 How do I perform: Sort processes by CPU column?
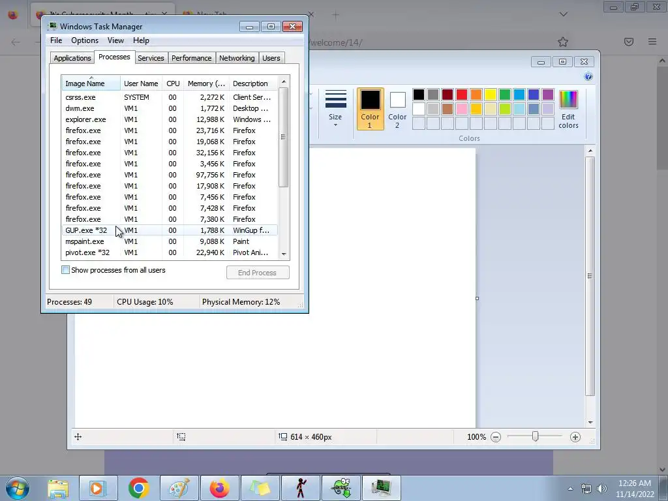click(x=173, y=83)
